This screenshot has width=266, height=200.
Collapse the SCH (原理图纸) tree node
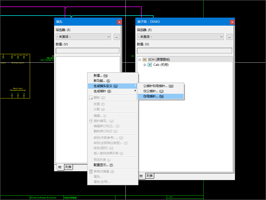pyautogui.click(x=140, y=60)
